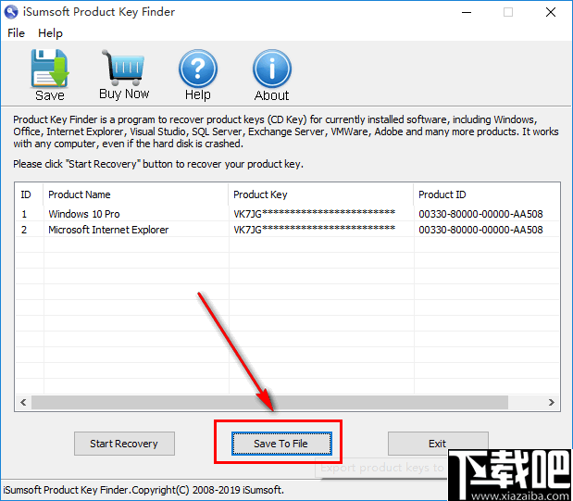573x501 pixels.
Task: Minimize the Product Key Finder window
Action: 467,12
